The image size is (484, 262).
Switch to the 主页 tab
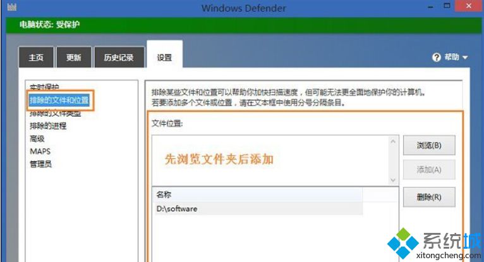[36, 57]
